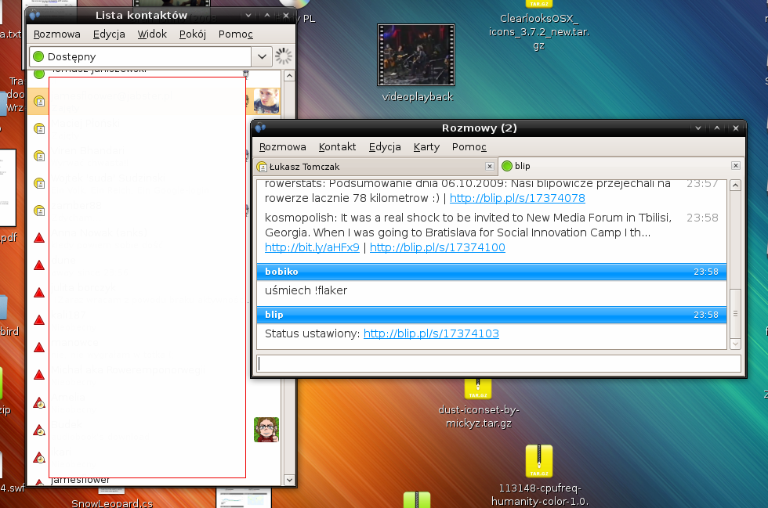Open Pokój menu in Lista kontaktów

pyautogui.click(x=192, y=34)
